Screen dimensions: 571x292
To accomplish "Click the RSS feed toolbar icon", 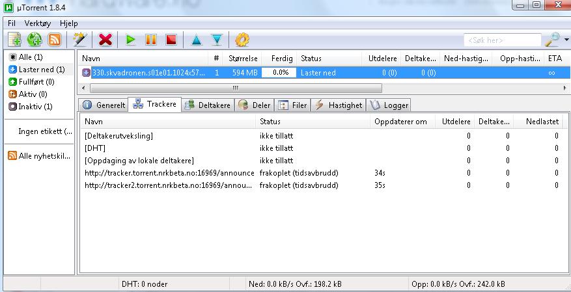I will (x=55, y=40).
